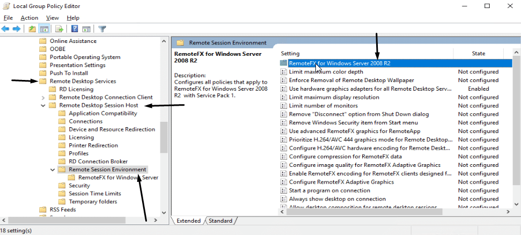Go up one level using folder icon
This screenshot has height=235, width=521.
(32, 28)
